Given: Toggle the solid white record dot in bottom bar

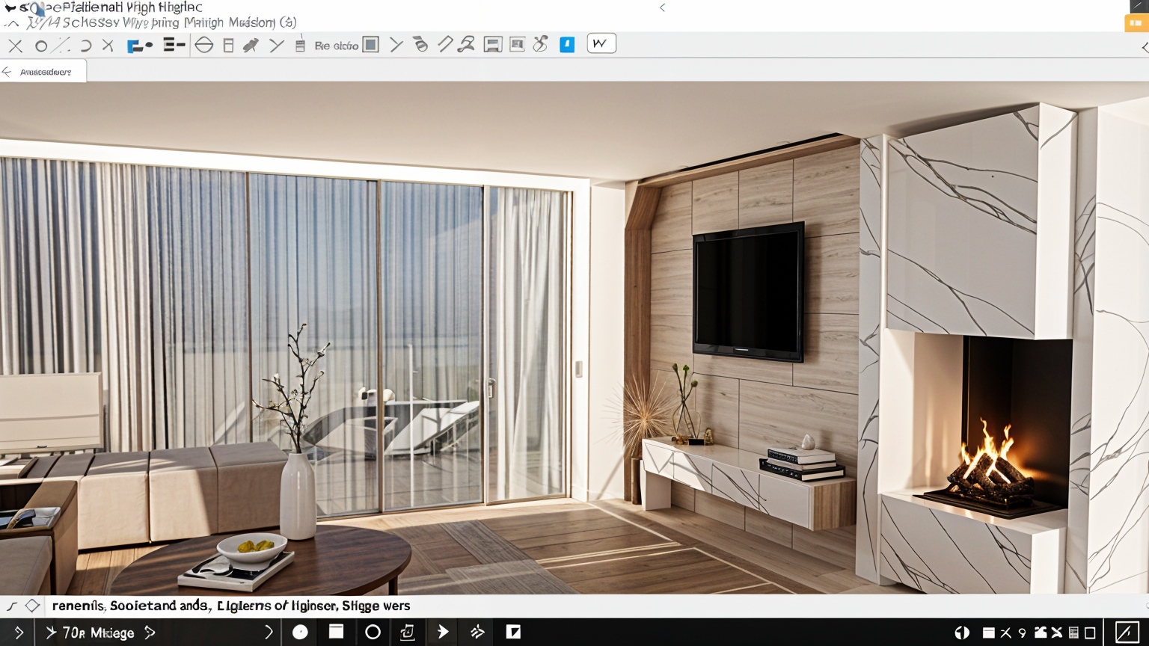Looking at the screenshot, I should click(300, 633).
